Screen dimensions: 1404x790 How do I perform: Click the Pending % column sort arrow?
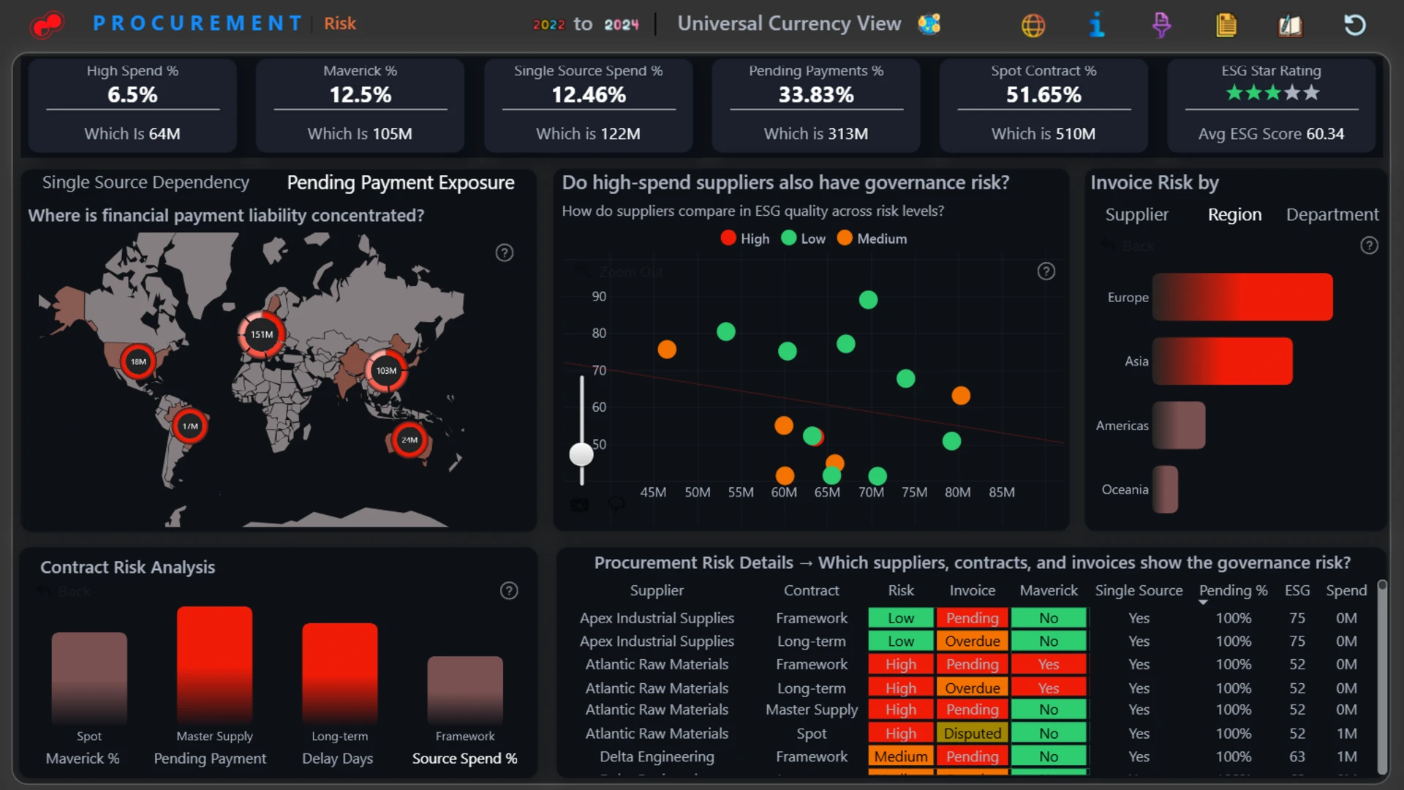click(x=1203, y=603)
